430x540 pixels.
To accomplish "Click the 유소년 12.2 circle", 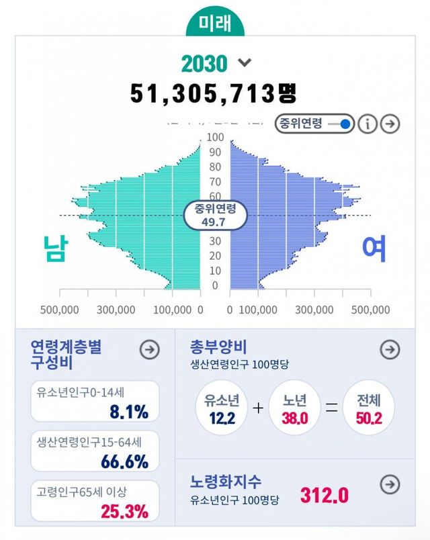I will pyautogui.click(x=222, y=408).
